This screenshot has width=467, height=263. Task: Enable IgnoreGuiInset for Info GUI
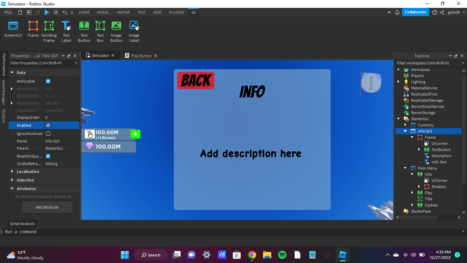48,133
